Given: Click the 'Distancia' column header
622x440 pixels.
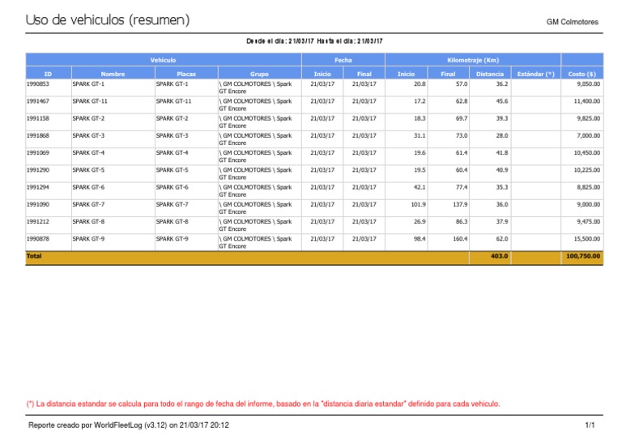Looking at the screenshot, I should pos(490,74).
